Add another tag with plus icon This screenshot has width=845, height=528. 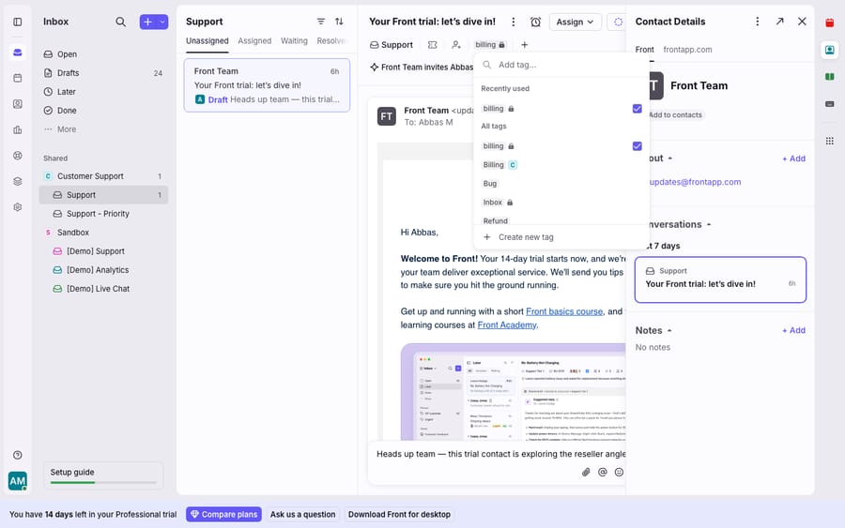[524, 45]
